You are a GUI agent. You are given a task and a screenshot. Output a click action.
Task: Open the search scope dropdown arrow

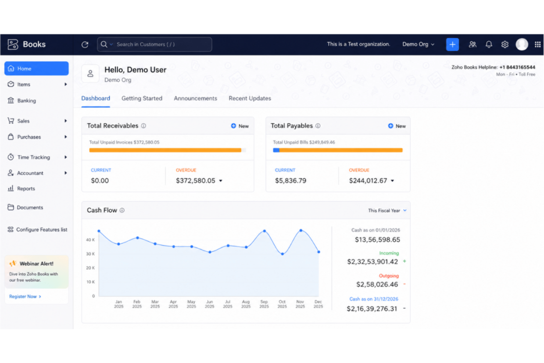point(111,44)
